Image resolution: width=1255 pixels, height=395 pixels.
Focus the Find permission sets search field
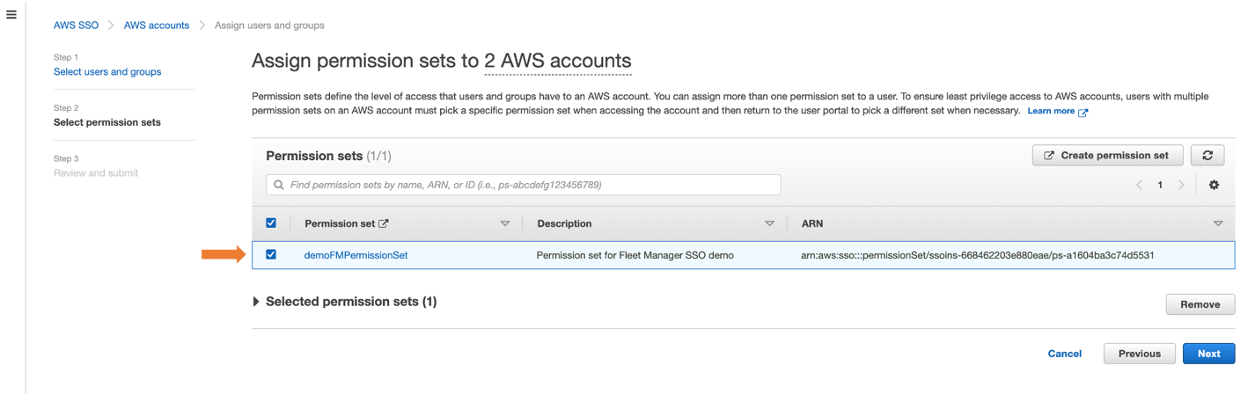click(523, 185)
